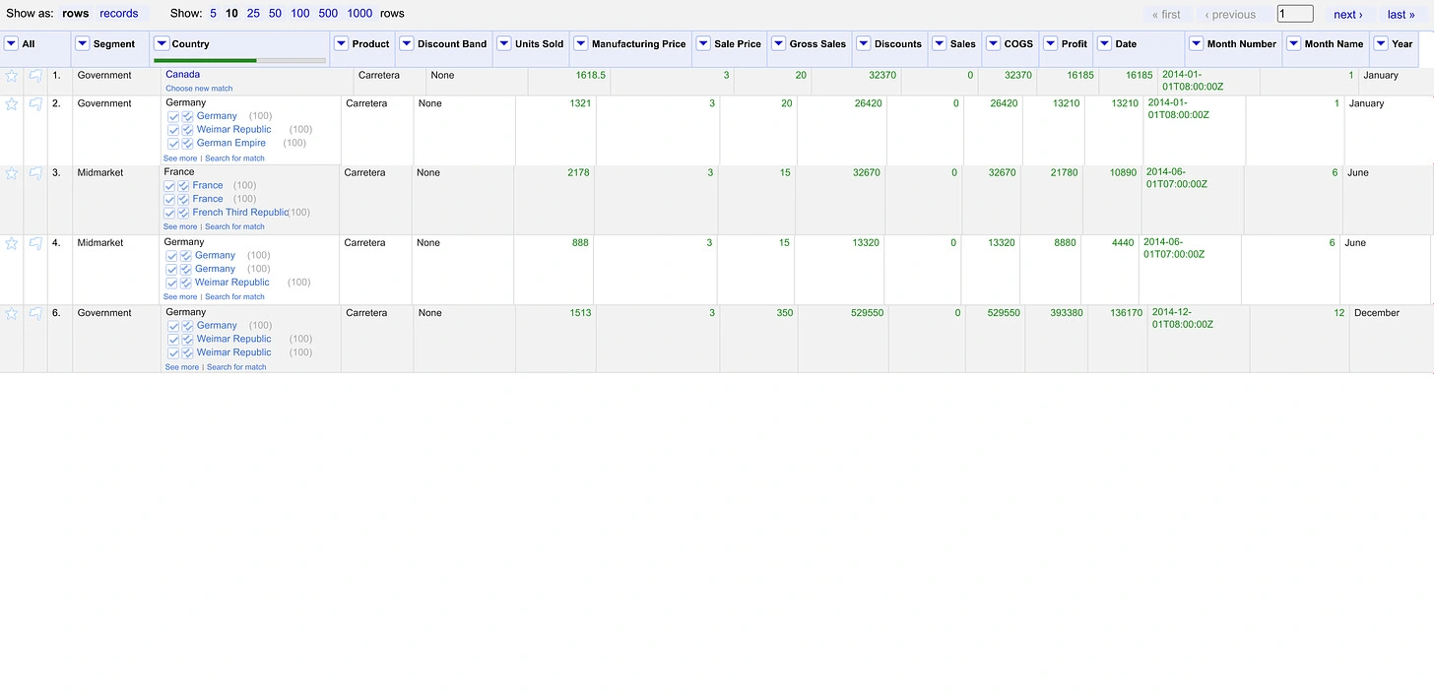Viewport: 1434px width, 699px height.
Task: Flag row 2 Government Germany
Action: click(x=35, y=103)
